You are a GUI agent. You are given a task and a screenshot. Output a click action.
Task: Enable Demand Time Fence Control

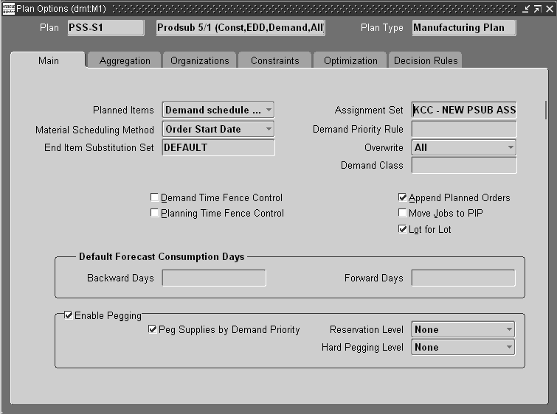154,197
